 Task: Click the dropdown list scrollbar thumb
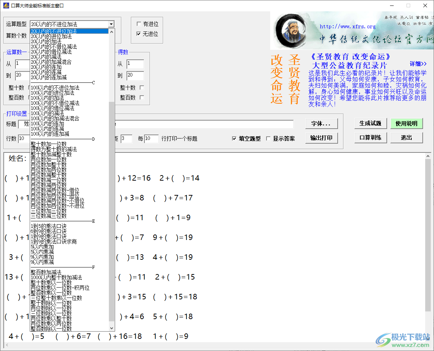[x=111, y=212]
